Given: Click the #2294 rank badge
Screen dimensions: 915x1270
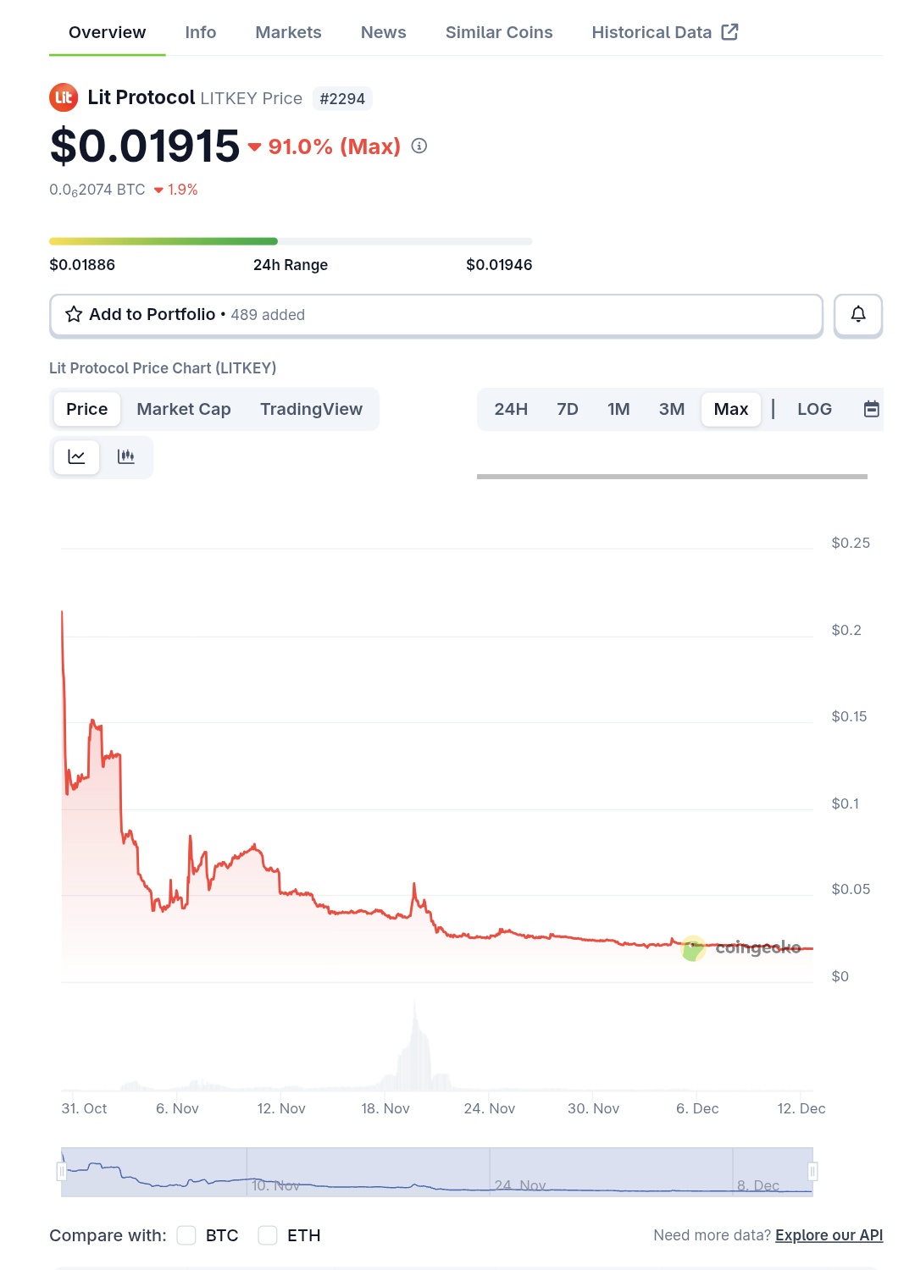Looking at the screenshot, I should coord(342,99).
